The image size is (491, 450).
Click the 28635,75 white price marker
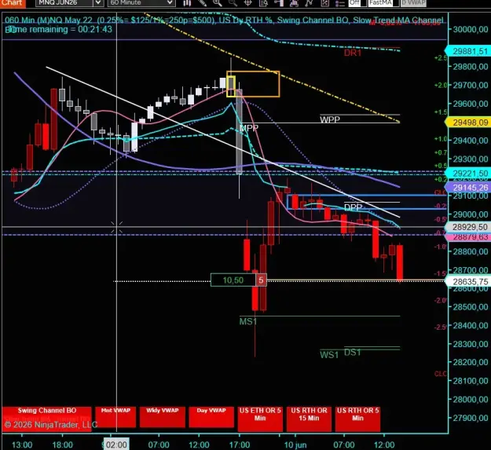coord(468,282)
